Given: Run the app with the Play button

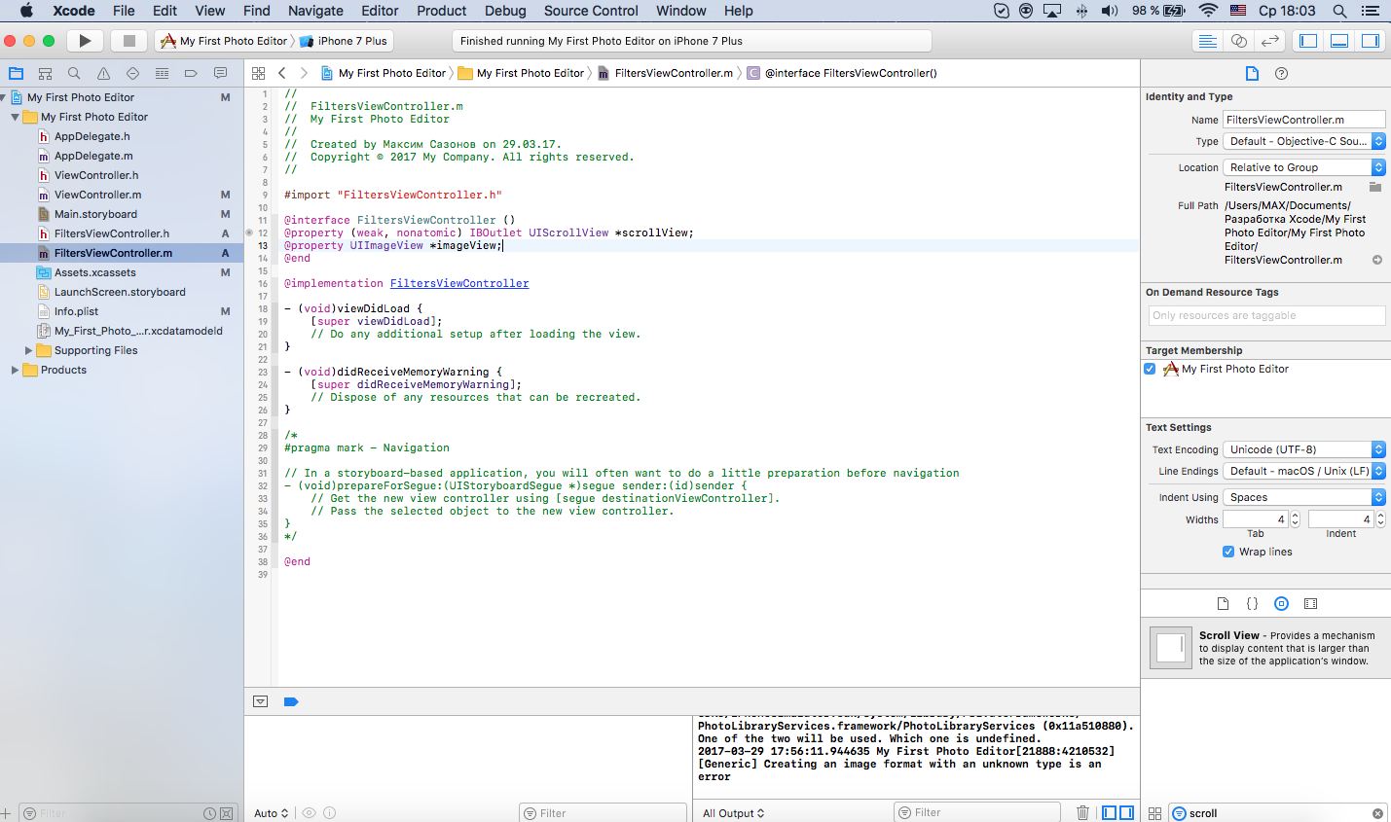Looking at the screenshot, I should tap(85, 41).
